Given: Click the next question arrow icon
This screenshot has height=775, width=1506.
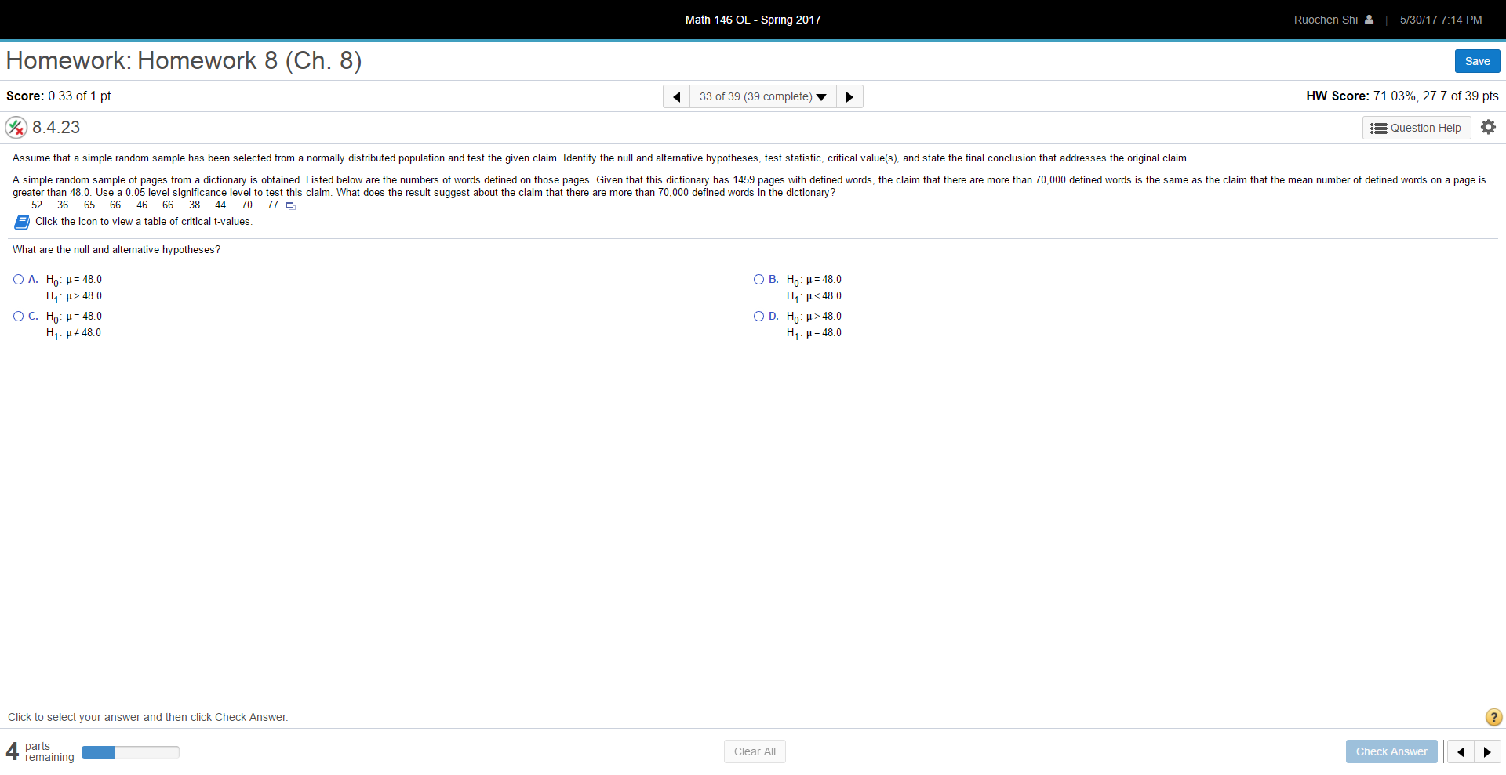Looking at the screenshot, I should 849,96.
